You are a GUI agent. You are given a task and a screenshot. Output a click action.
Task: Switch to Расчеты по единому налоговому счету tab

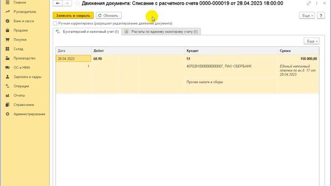(161, 32)
